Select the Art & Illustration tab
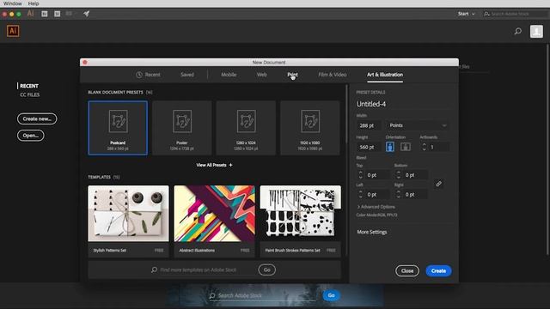This screenshot has height=309, width=550. 385,75
